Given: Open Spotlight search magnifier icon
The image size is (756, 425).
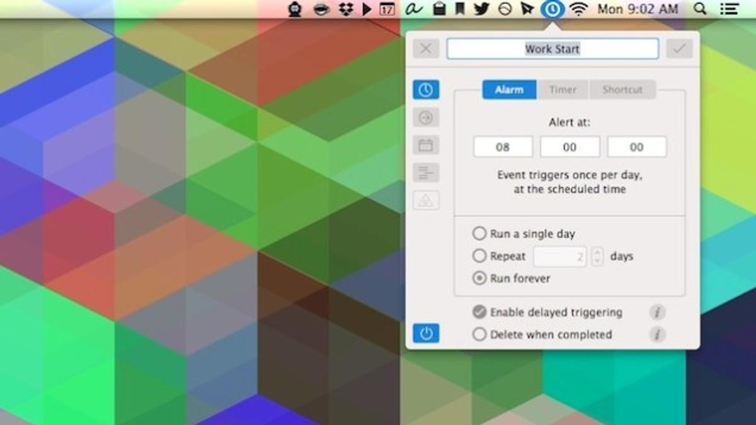Looking at the screenshot, I should [699, 9].
